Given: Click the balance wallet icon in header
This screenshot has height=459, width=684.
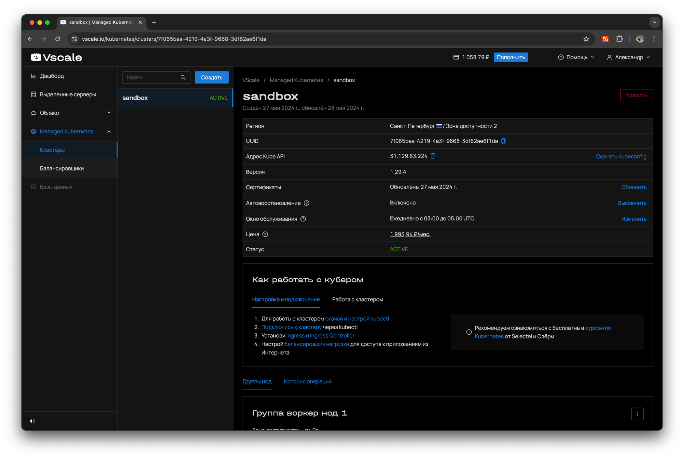Looking at the screenshot, I should click(x=456, y=57).
